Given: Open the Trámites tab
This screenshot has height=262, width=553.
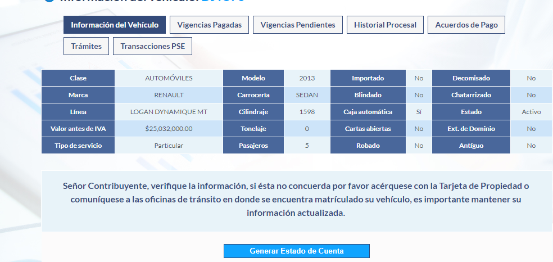Looking at the screenshot, I should click(86, 46).
